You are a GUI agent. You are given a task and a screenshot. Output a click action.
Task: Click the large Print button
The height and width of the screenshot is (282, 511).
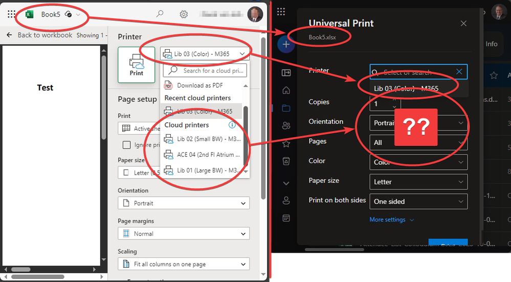coord(136,64)
